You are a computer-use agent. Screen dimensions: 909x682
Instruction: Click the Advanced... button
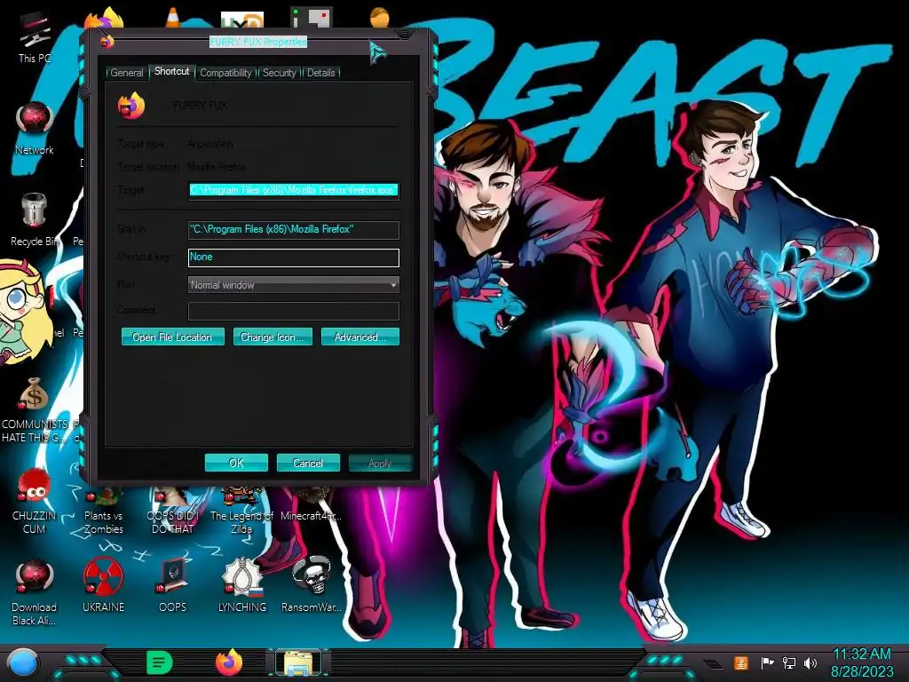[x=360, y=337]
